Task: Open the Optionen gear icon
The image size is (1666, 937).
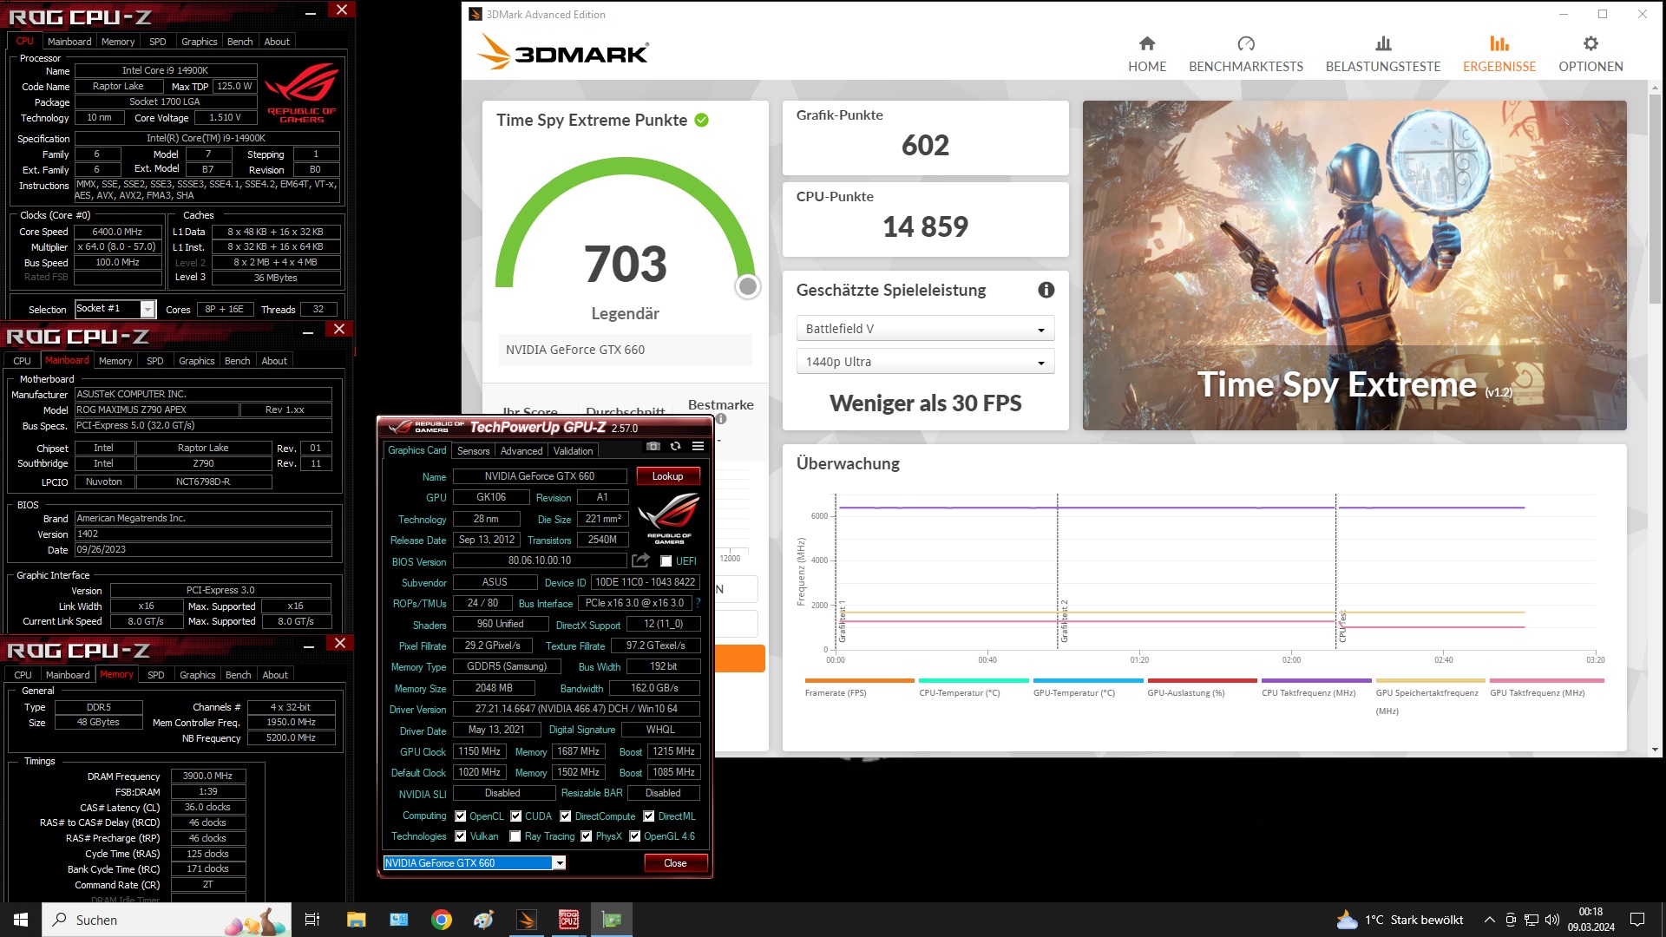Action: click(1590, 43)
